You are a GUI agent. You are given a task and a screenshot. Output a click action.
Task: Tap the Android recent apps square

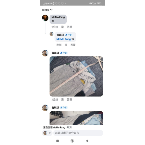[x=57, y=141]
